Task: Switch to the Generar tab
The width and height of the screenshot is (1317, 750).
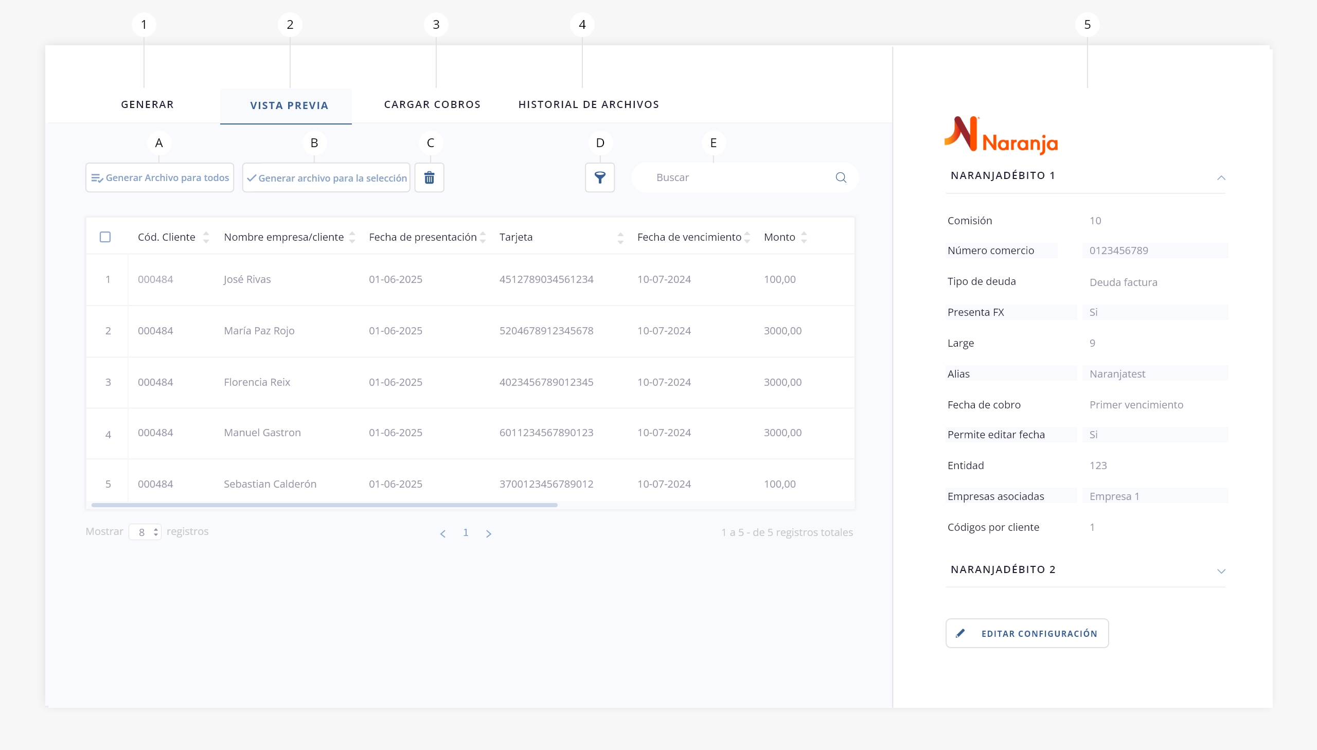Action: [x=147, y=104]
